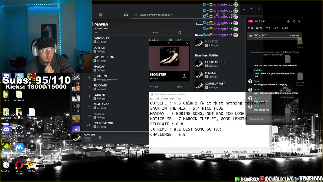Play the RELOCATE track

pos(100,85)
